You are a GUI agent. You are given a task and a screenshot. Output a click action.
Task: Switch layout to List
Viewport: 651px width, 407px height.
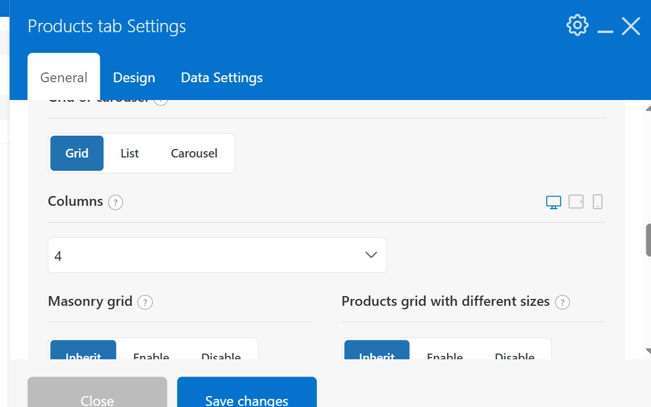tap(130, 153)
